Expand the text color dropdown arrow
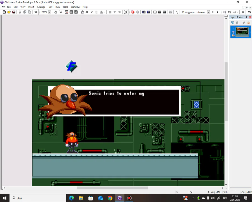The width and height of the screenshot is (252, 202). click(105, 12)
